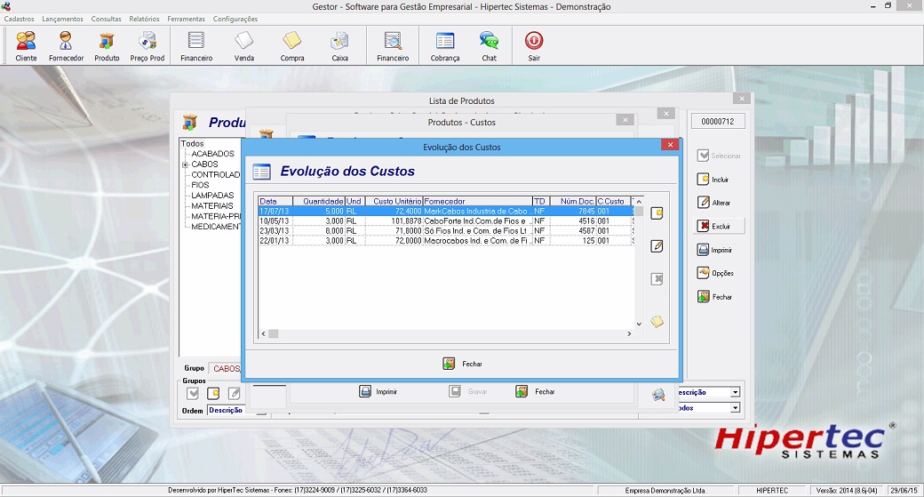The width and height of the screenshot is (924, 497).
Task: Click the yellow note icon beside the cost grid
Action: click(x=657, y=321)
